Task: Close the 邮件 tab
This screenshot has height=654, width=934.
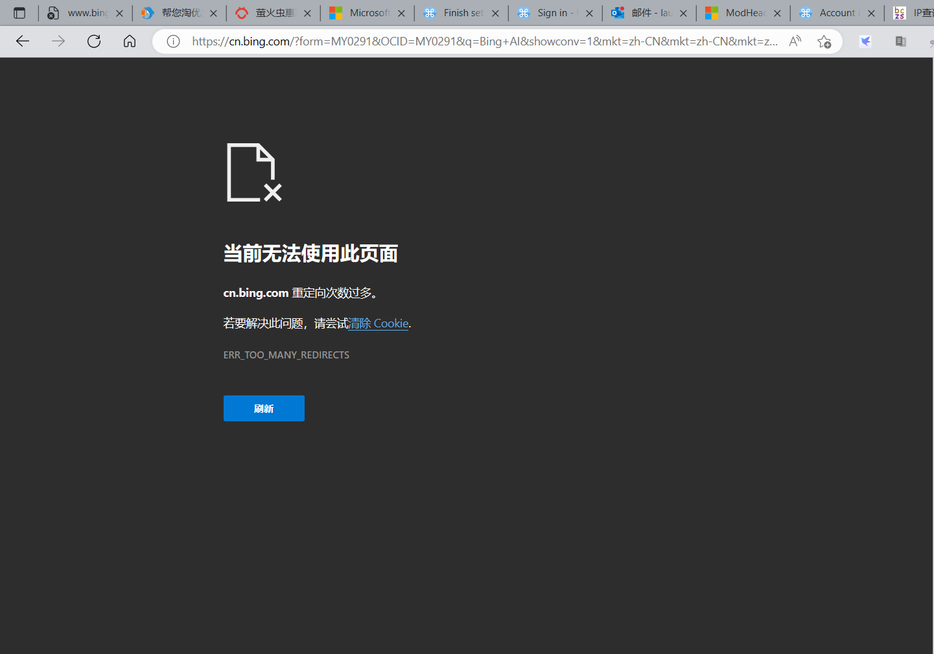Action: 683,13
